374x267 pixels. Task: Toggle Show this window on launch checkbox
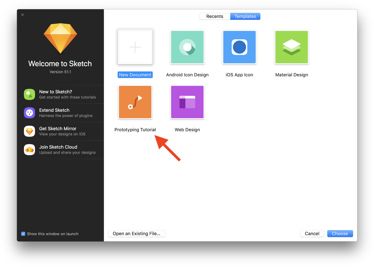pyautogui.click(x=23, y=234)
